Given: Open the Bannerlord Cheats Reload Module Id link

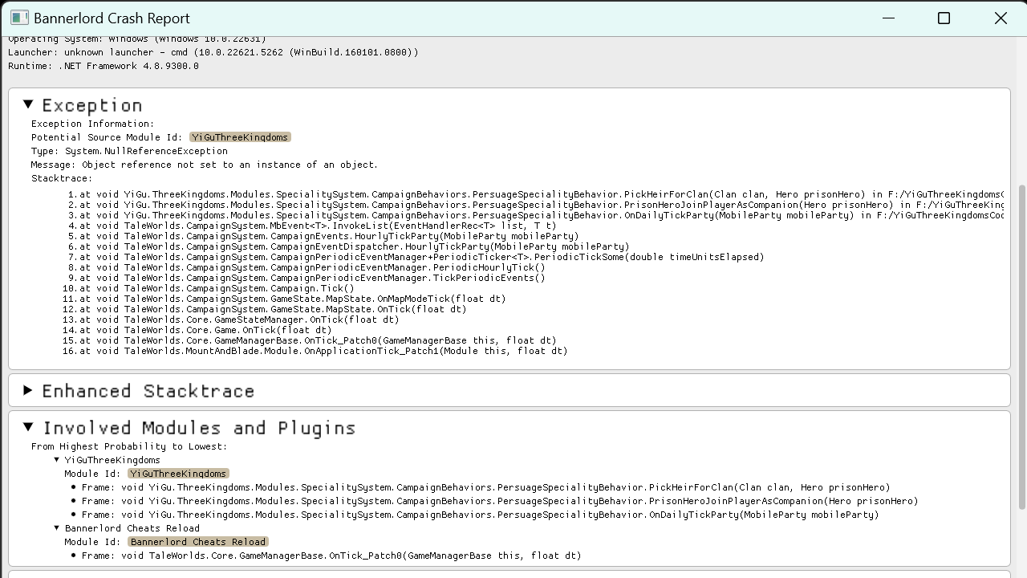Looking at the screenshot, I should click(197, 542).
